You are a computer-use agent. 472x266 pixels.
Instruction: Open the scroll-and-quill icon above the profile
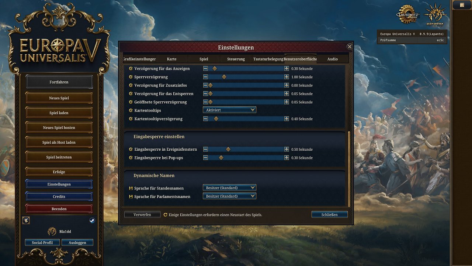[26, 220]
